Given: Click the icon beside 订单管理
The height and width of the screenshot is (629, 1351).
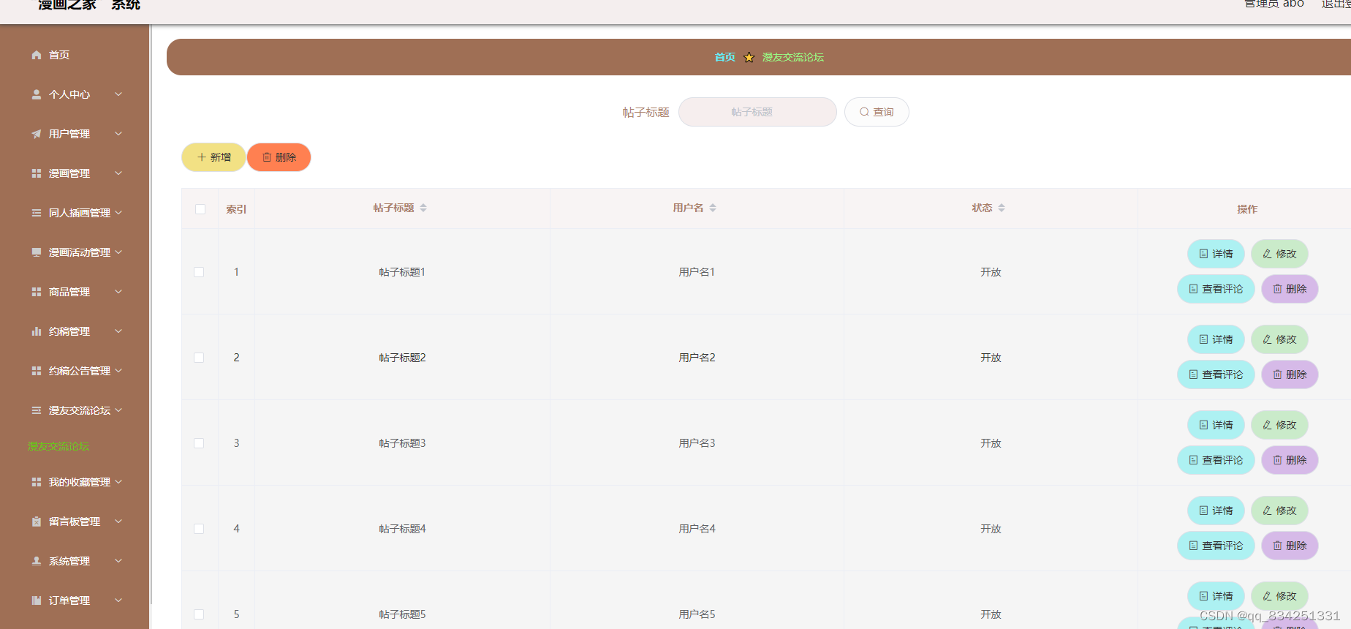Looking at the screenshot, I should pos(37,600).
